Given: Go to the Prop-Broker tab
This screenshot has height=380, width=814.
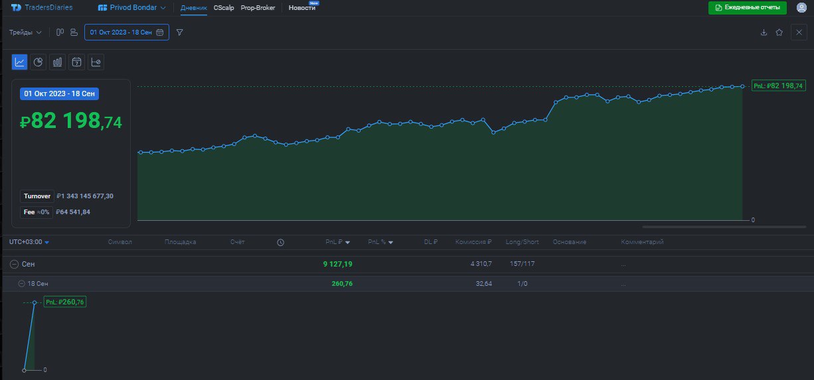Looking at the screenshot, I should (x=258, y=8).
